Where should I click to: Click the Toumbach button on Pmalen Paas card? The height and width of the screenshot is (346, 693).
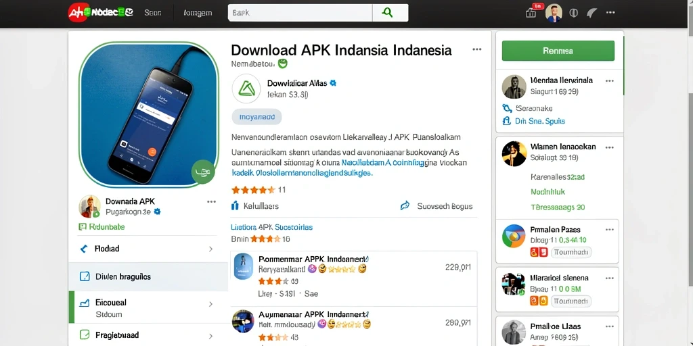click(571, 253)
